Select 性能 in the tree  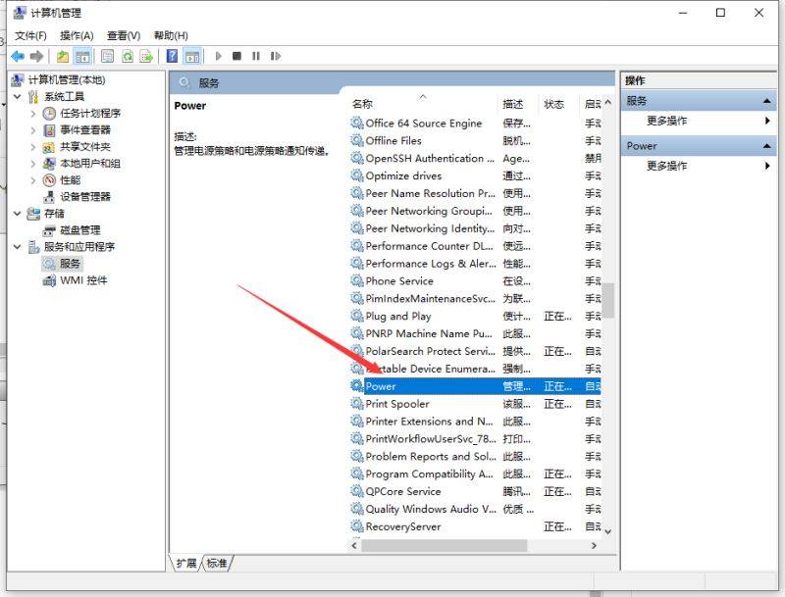70,180
